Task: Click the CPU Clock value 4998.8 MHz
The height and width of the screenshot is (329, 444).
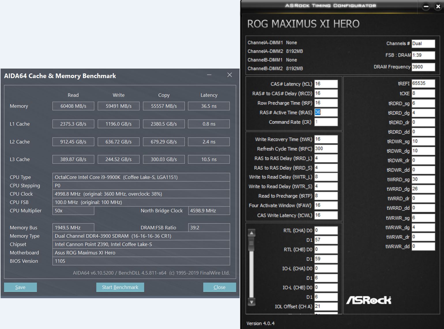Action: click(x=141, y=194)
